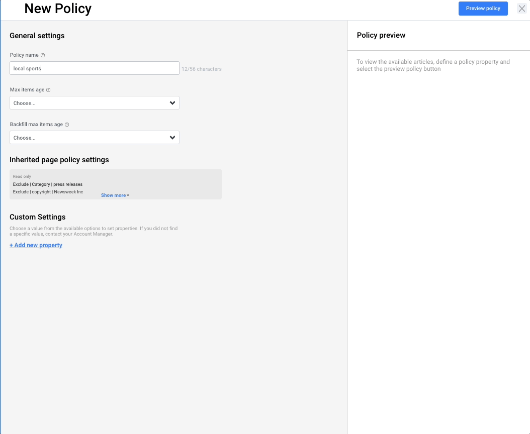Click the Add new property link
The image size is (530, 434).
pyautogui.click(x=36, y=245)
